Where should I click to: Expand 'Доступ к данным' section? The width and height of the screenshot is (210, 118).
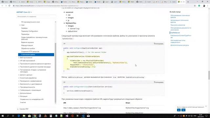pos(19,75)
